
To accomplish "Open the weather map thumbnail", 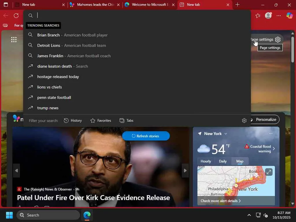I will pyautogui.click(x=236, y=186).
